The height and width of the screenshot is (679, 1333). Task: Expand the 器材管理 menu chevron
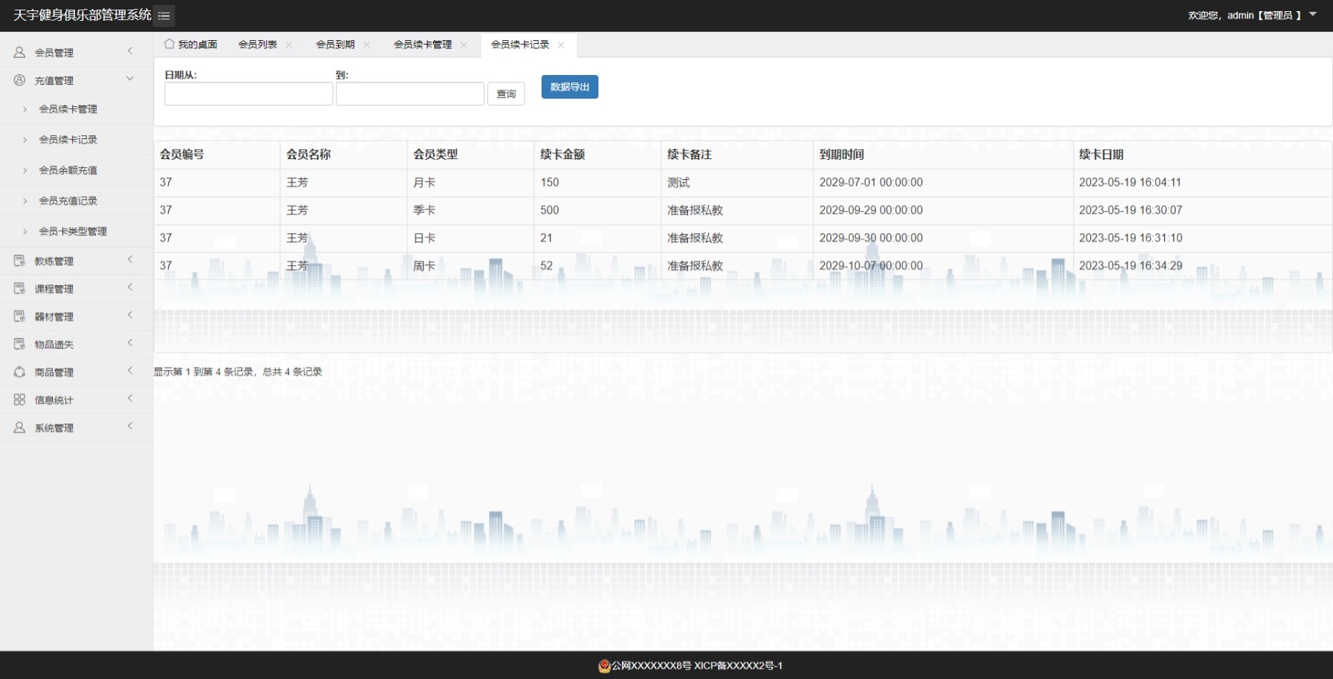pyautogui.click(x=130, y=315)
